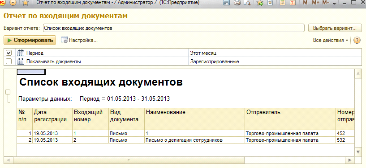Click the favorites star in title bar
The height and width of the screenshot is (168, 366).
point(26,3)
